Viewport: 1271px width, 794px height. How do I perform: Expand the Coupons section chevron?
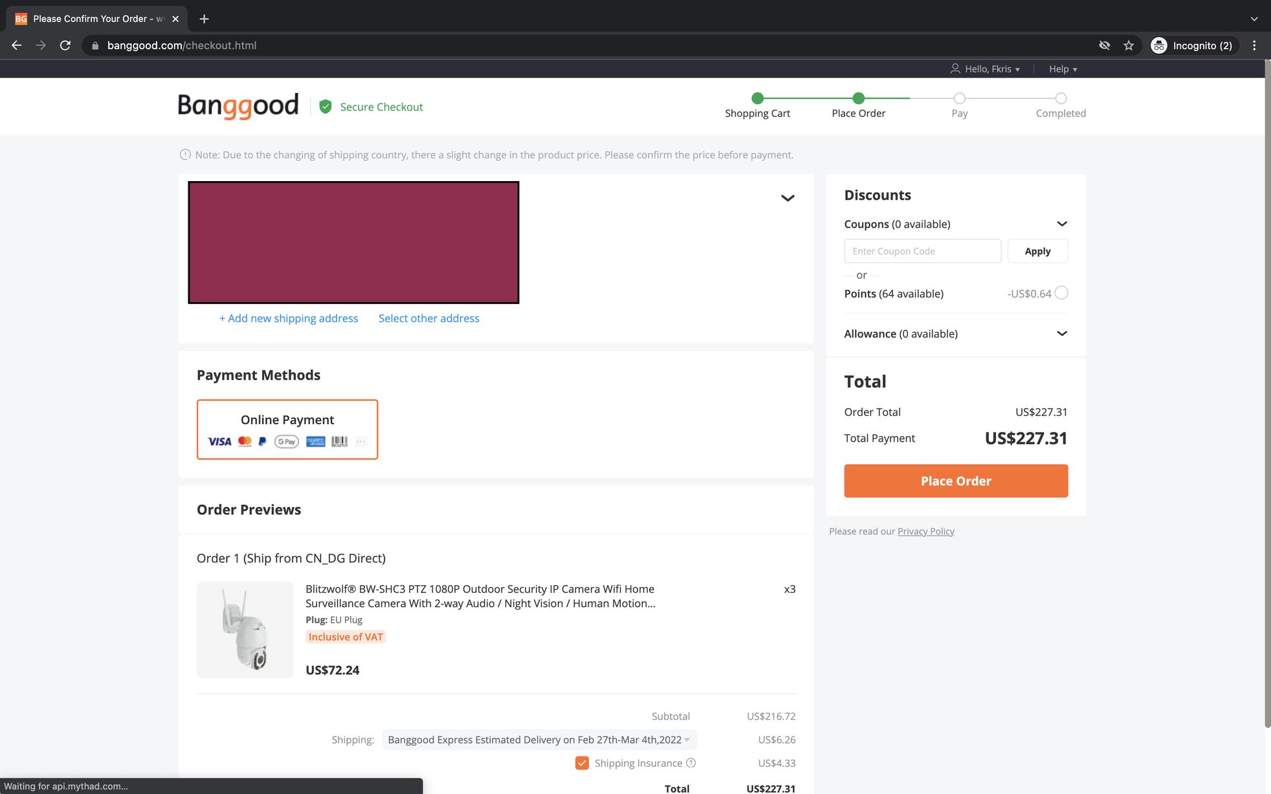coord(1061,224)
